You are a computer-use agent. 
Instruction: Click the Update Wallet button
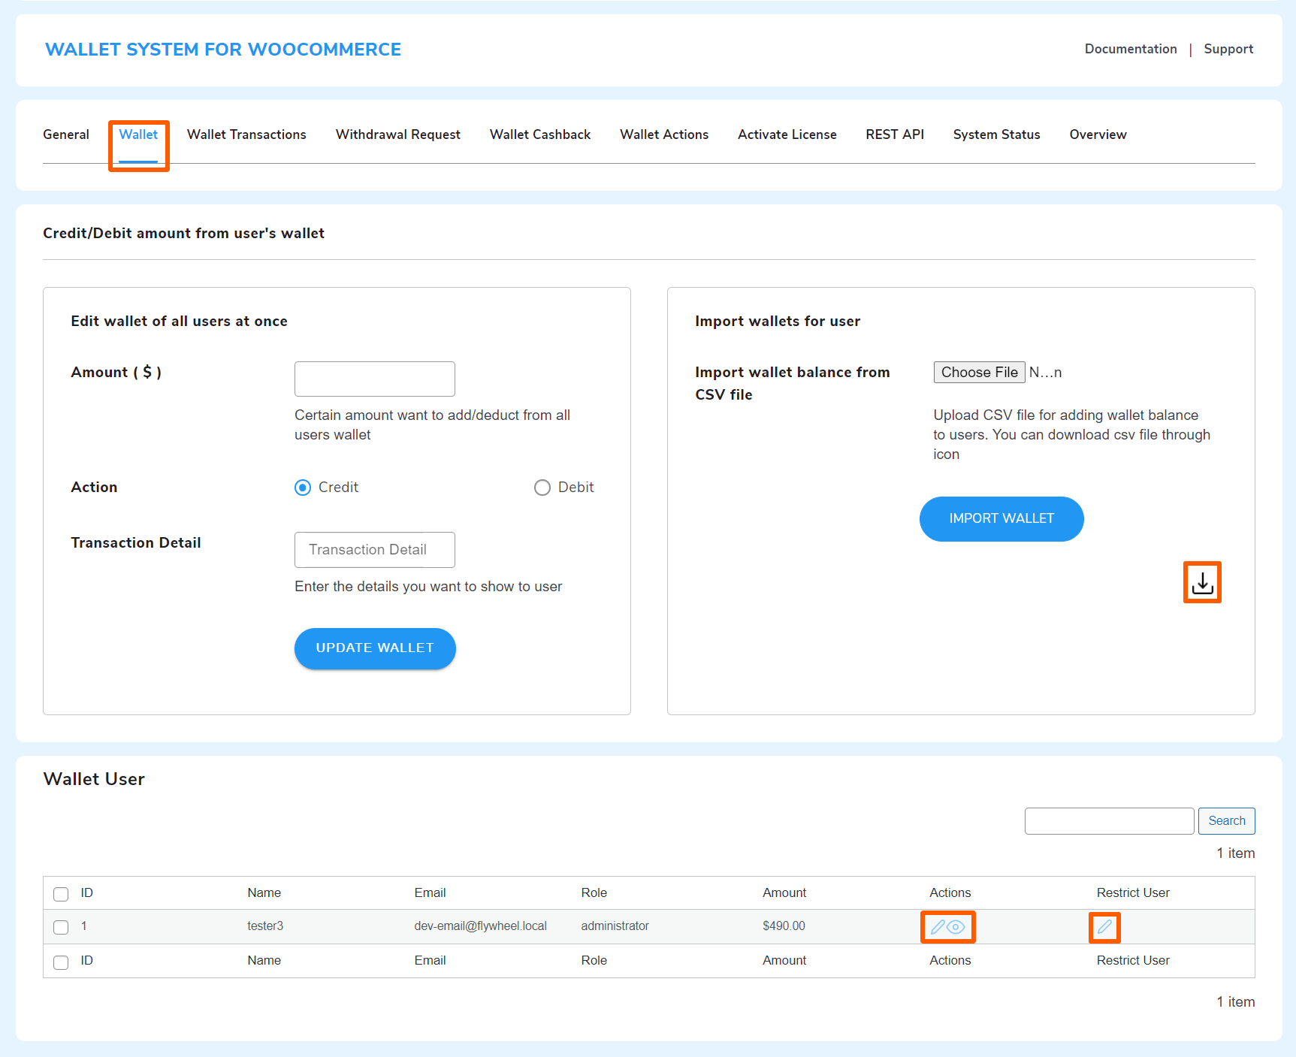(375, 648)
